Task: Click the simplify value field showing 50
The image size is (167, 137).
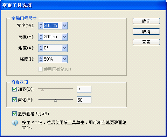Action: [x=84, y=100]
